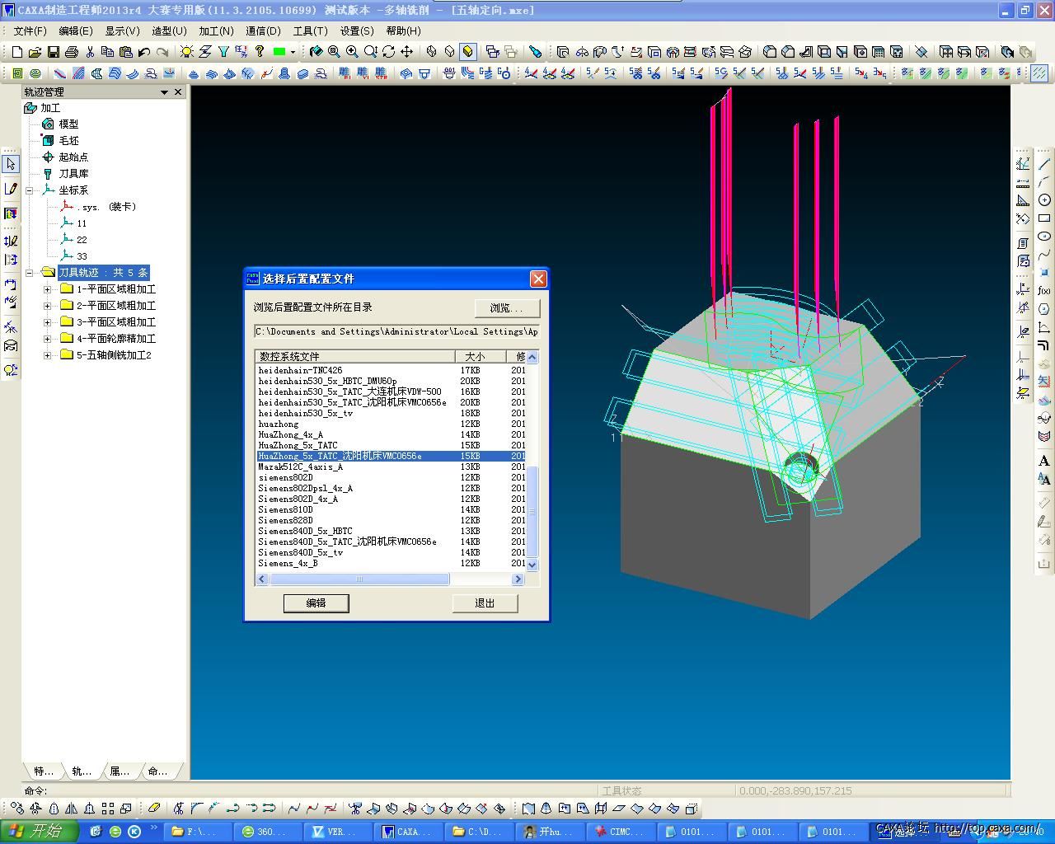This screenshot has height=844, width=1055.
Task: Expand the 5-五轴侧铣加工2 toolpath node
Action: (47, 355)
